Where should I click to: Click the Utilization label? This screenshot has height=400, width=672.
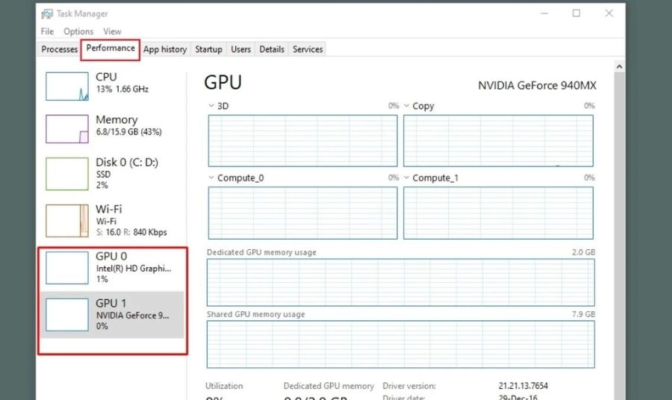[x=224, y=386]
